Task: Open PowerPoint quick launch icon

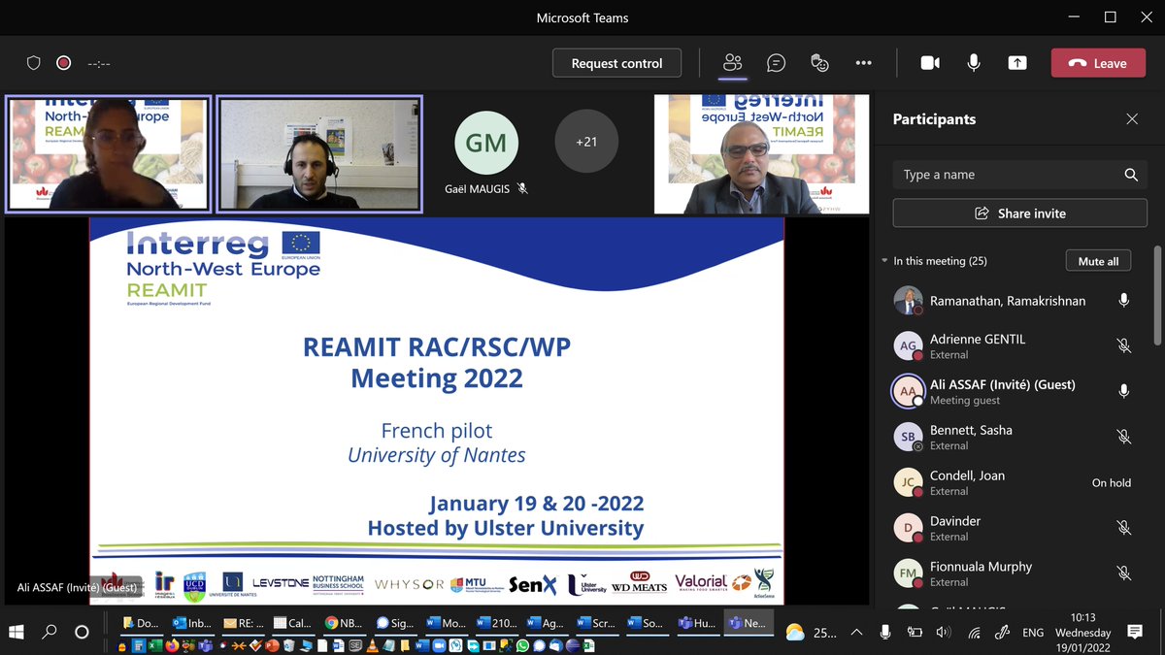Action: 271,645
